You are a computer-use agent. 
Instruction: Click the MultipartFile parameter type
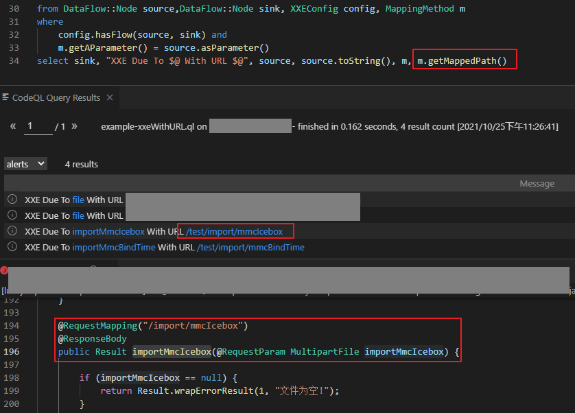tap(325, 351)
